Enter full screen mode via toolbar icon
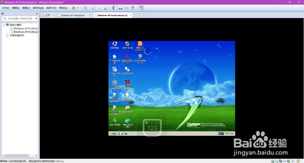Screen dimensions: 304x163 pos(126,8)
